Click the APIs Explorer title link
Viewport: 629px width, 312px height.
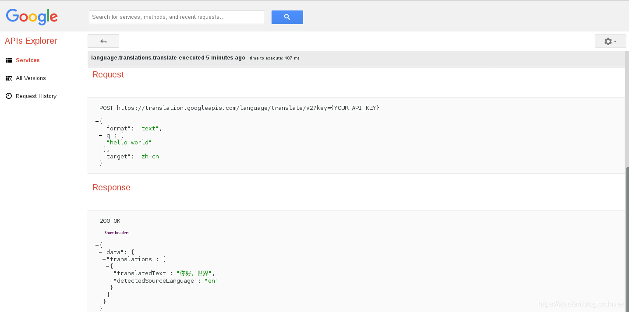[31, 41]
